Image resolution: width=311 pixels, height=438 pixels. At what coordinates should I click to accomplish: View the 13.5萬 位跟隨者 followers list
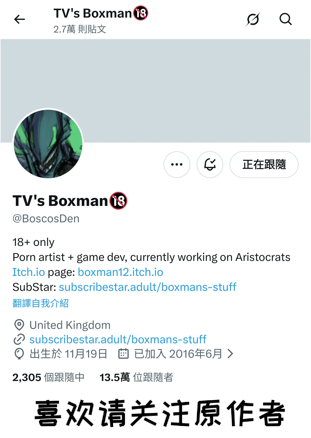[x=136, y=377]
